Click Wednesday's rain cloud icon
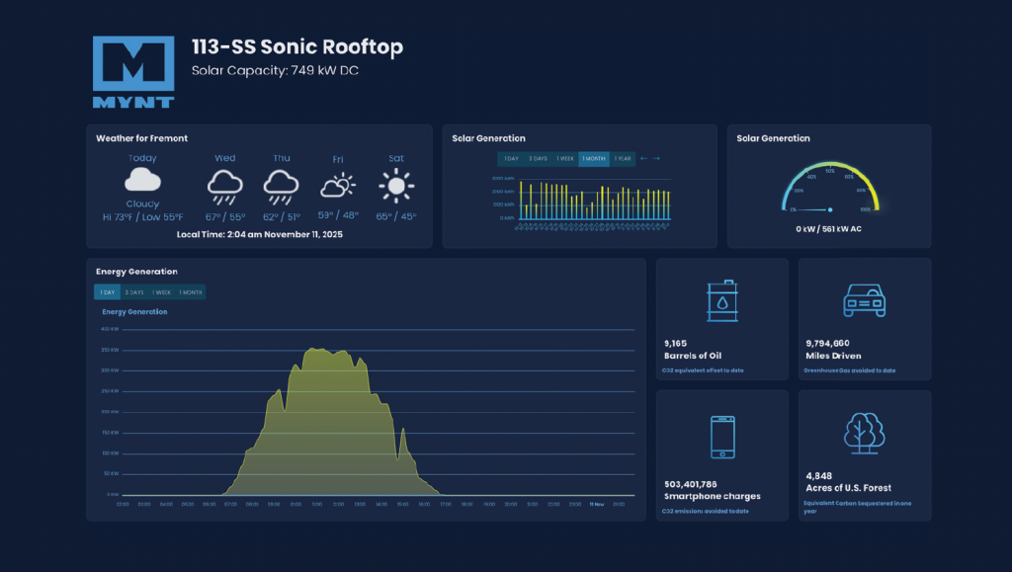1012x572 pixels. 225,185
